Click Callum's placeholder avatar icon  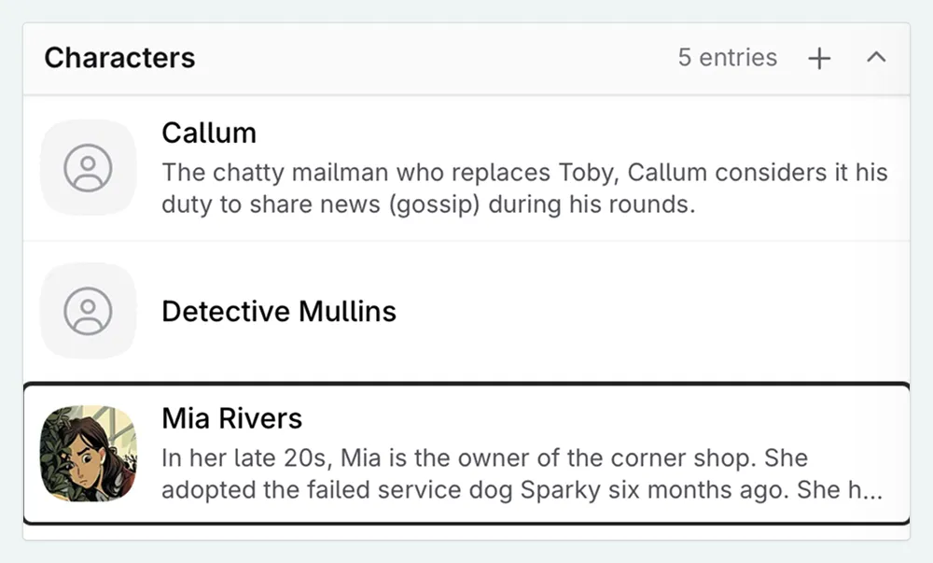[x=89, y=168]
